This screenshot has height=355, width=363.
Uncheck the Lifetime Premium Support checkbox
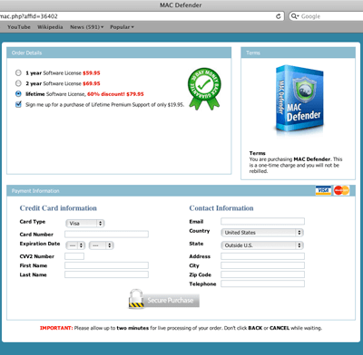18,104
